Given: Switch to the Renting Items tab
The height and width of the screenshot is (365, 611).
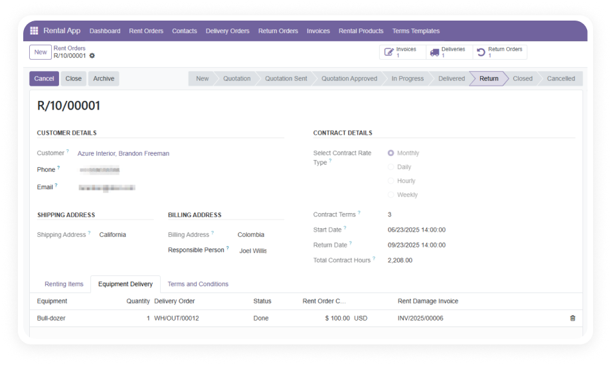Looking at the screenshot, I should tap(64, 284).
